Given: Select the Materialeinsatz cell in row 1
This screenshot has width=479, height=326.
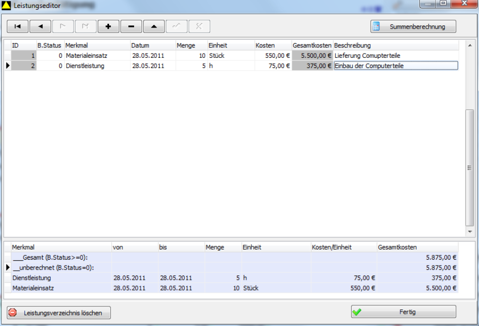Looking at the screenshot, I should 97,56.
